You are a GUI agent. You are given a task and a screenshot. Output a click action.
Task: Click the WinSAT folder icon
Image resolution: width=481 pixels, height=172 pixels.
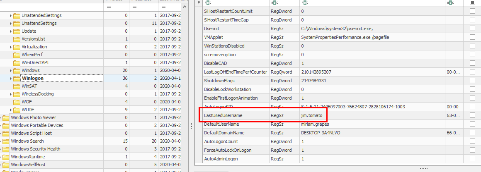(17, 86)
